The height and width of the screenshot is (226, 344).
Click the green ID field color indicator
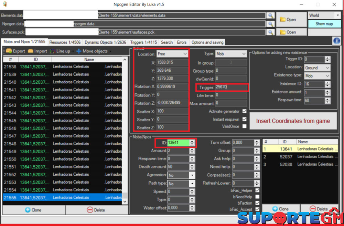tap(178, 143)
